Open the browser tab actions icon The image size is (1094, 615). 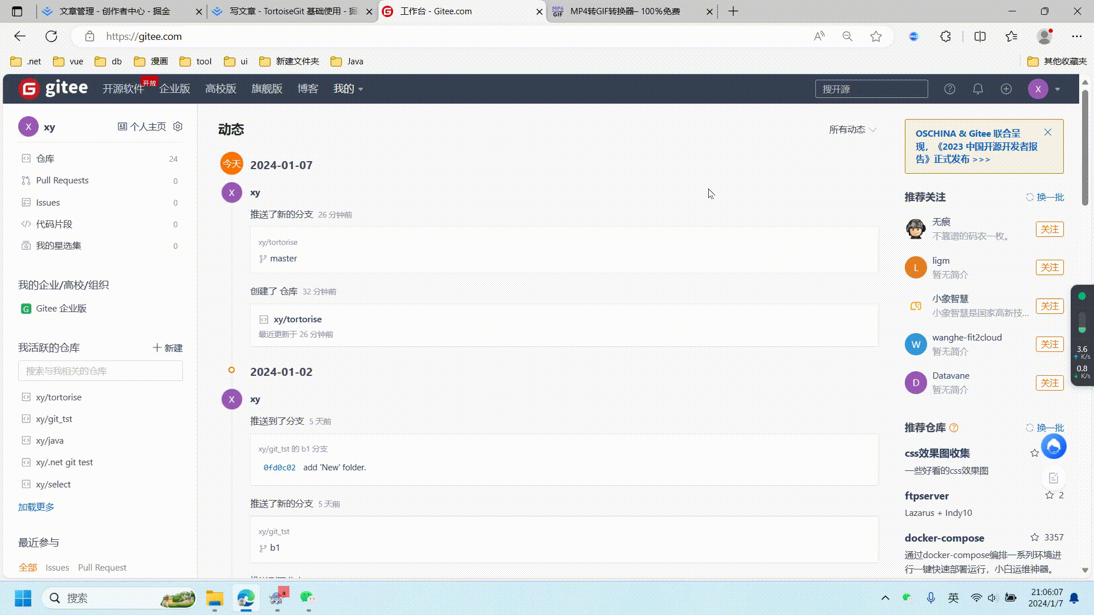(17, 11)
